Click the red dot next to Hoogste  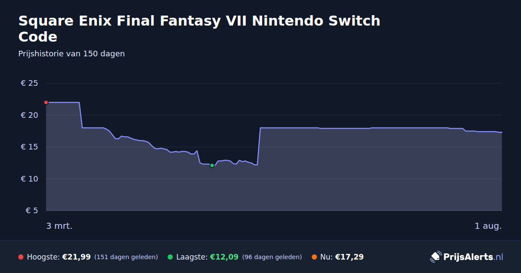tap(21, 257)
